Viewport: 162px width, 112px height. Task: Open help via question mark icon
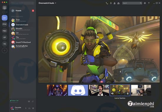point(149,3)
